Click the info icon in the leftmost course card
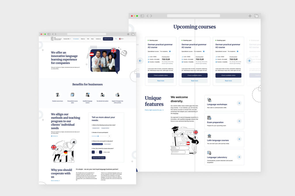The image size is (295, 196). tap(170, 51)
